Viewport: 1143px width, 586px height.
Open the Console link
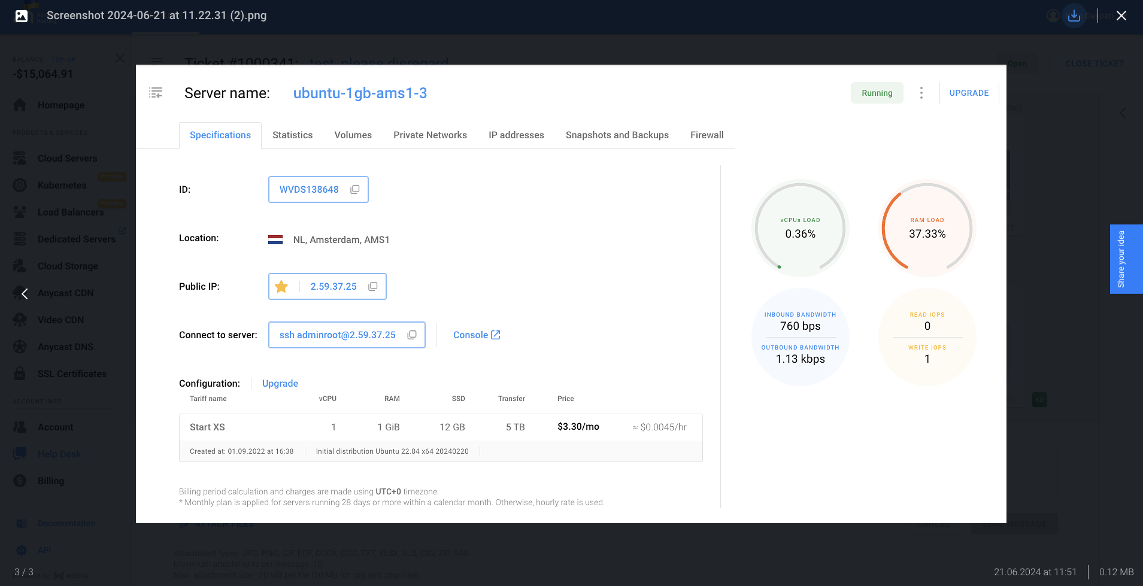pos(477,335)
